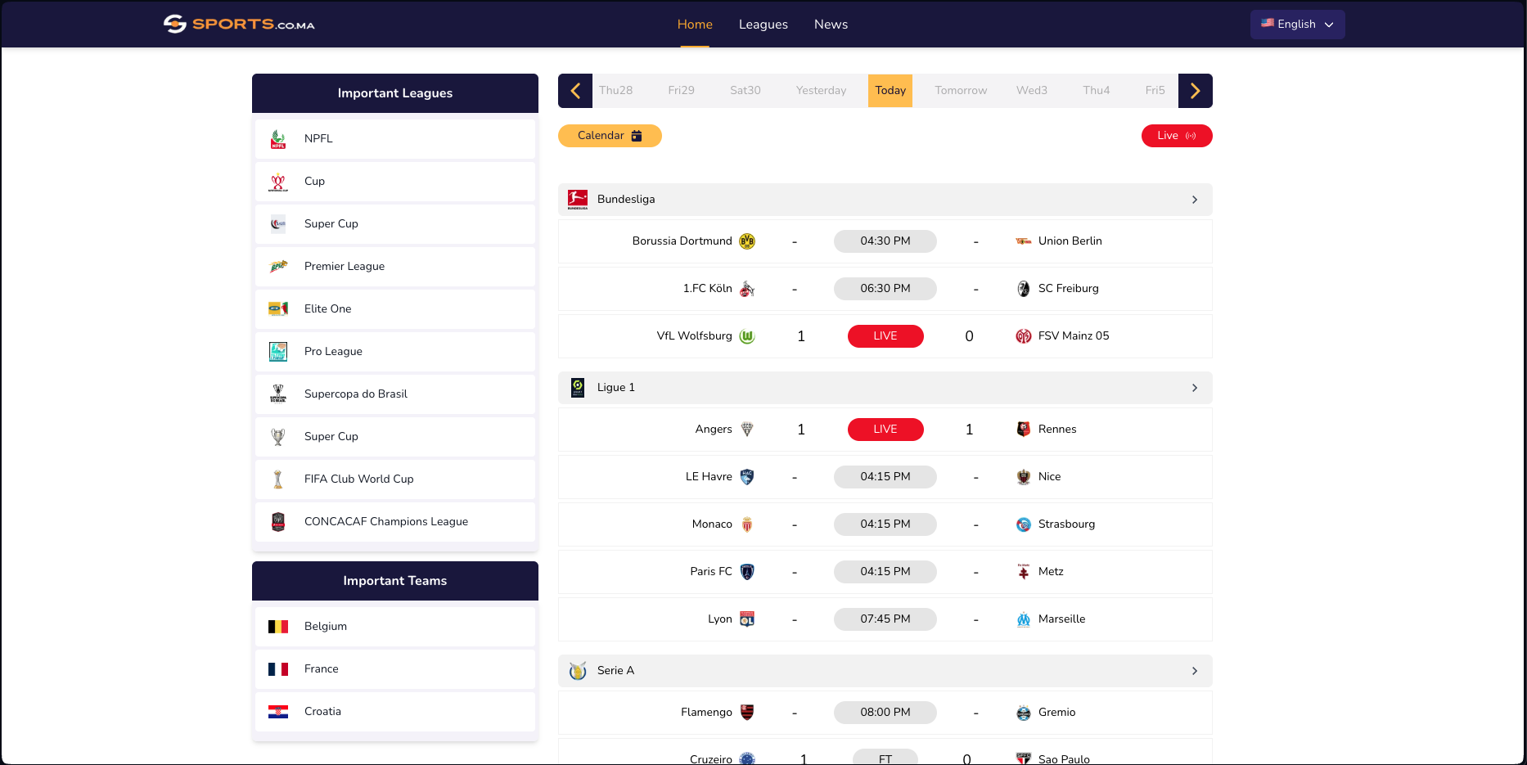Screen dimensions: 1527x765
Task: Expand the Bundesliga league chevron
Action: point(1195,200)
